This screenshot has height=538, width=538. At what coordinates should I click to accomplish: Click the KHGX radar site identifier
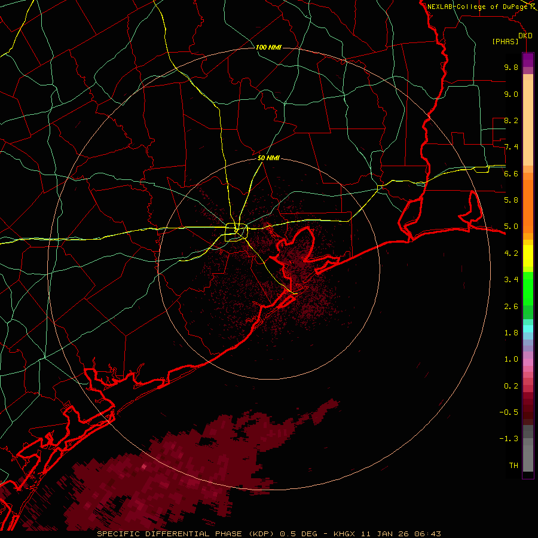click(345, 534)
